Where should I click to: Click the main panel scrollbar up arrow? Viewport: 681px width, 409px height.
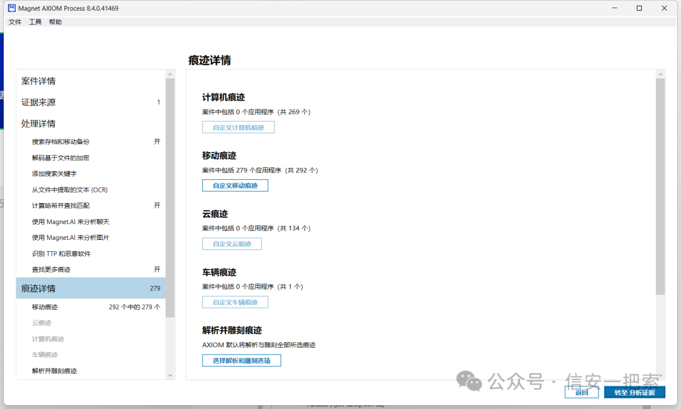point(660,74)
